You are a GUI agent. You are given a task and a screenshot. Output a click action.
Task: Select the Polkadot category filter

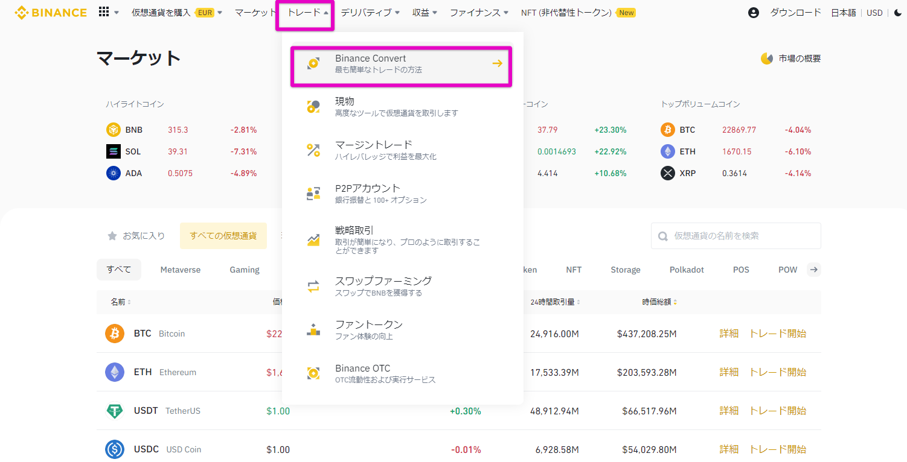point(687,270)
